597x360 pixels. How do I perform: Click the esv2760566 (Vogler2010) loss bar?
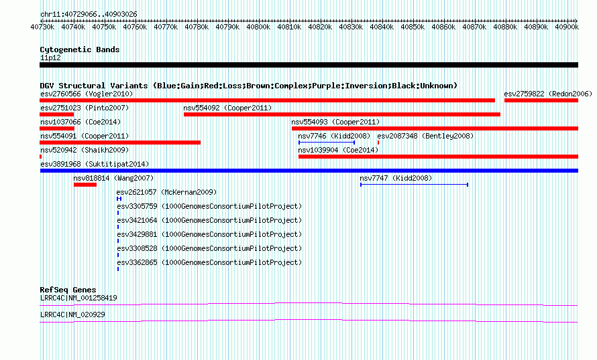click(267, 100)
